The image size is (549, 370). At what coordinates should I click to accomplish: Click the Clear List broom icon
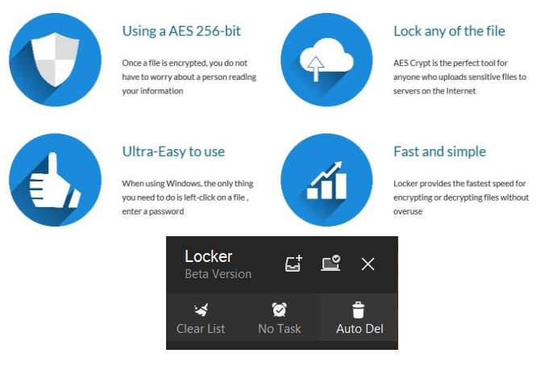201,310
